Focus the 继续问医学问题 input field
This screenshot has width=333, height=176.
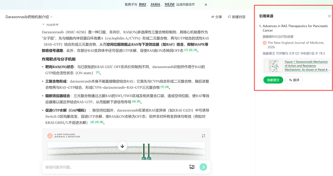pyautogui.click(x=115, y=167)
